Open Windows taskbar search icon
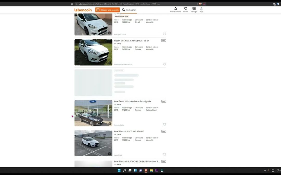The height and width of the screenshot is (175, 281). click(x=124, y=170)
